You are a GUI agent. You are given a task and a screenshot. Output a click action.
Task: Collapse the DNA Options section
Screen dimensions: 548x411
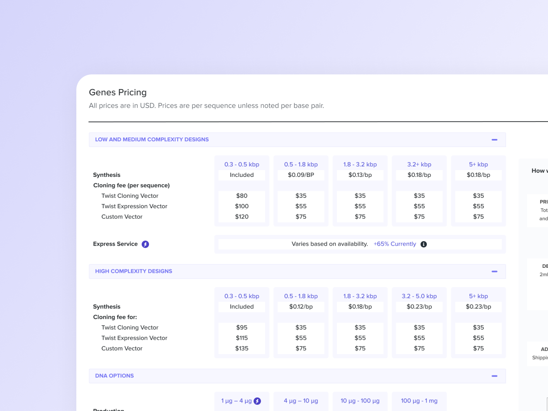[x=494, y=376]
